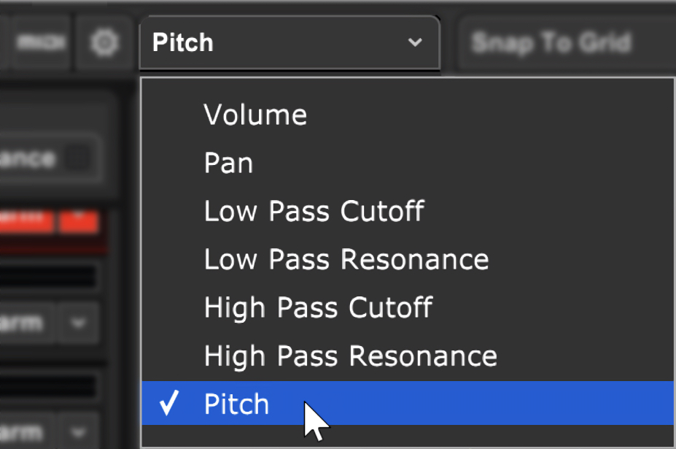This screenshot has height=449, width=676.
Task: Click the upper Arm button
Action: [26, 323]
